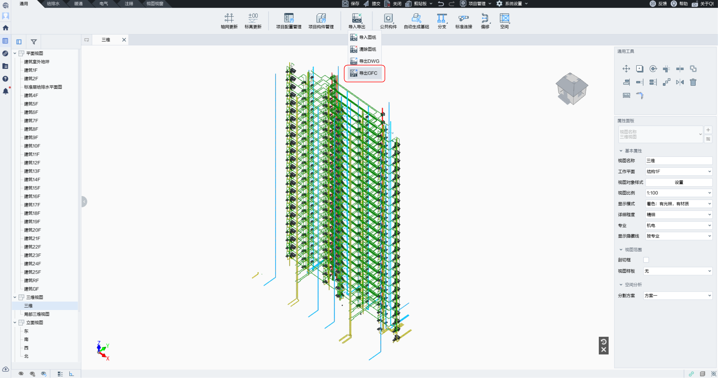Choose 导入图纸 from the dropdown menu
The width and height of the screenshot is (718, 378).
(365, 37)
